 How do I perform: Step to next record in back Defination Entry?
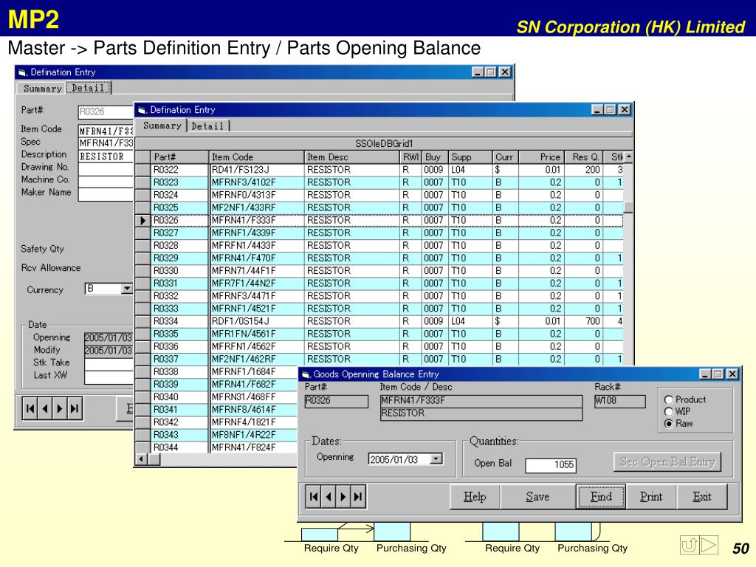tap(59, 409)
